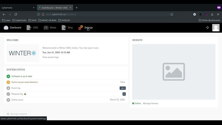This screenshot has height=125, width=222.
Task: Open the Some issues need attention row
Action: [x=66, y=82]
